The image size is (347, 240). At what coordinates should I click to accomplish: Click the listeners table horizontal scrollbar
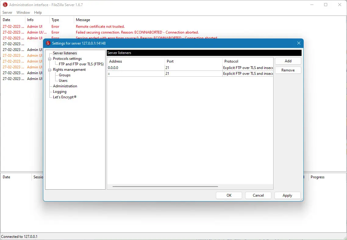point(165,187)
